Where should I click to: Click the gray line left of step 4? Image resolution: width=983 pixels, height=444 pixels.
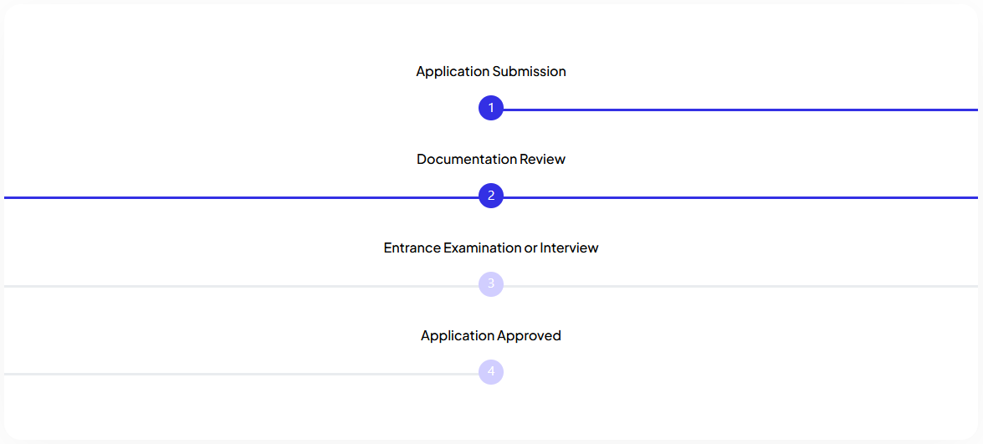pos(242,373)
